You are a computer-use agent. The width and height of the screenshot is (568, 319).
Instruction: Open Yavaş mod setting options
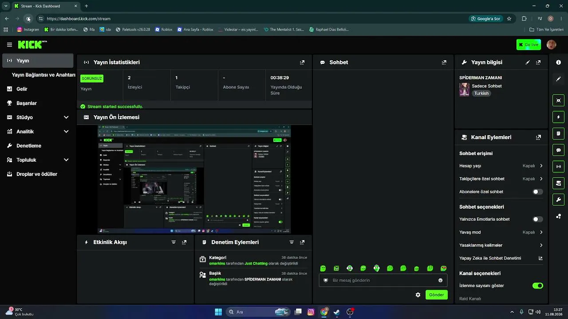pyautogui.click(x=501, y=232)
